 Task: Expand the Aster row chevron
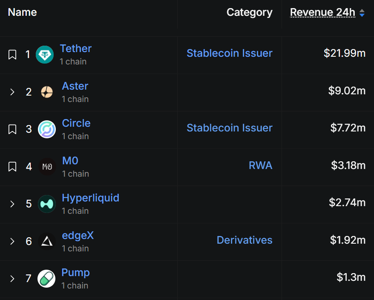[12, 92]
